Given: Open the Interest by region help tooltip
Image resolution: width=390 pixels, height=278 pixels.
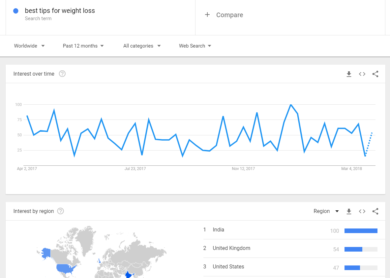Looking at the screenshot, I should pos(60,211).
